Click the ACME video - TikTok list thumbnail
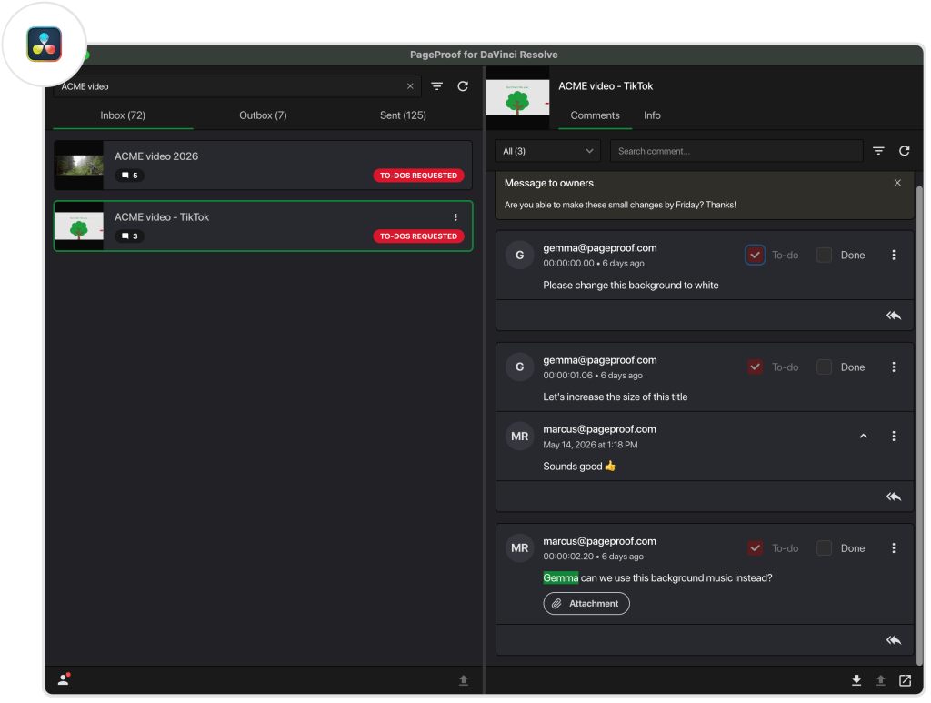 coord(78,226)
